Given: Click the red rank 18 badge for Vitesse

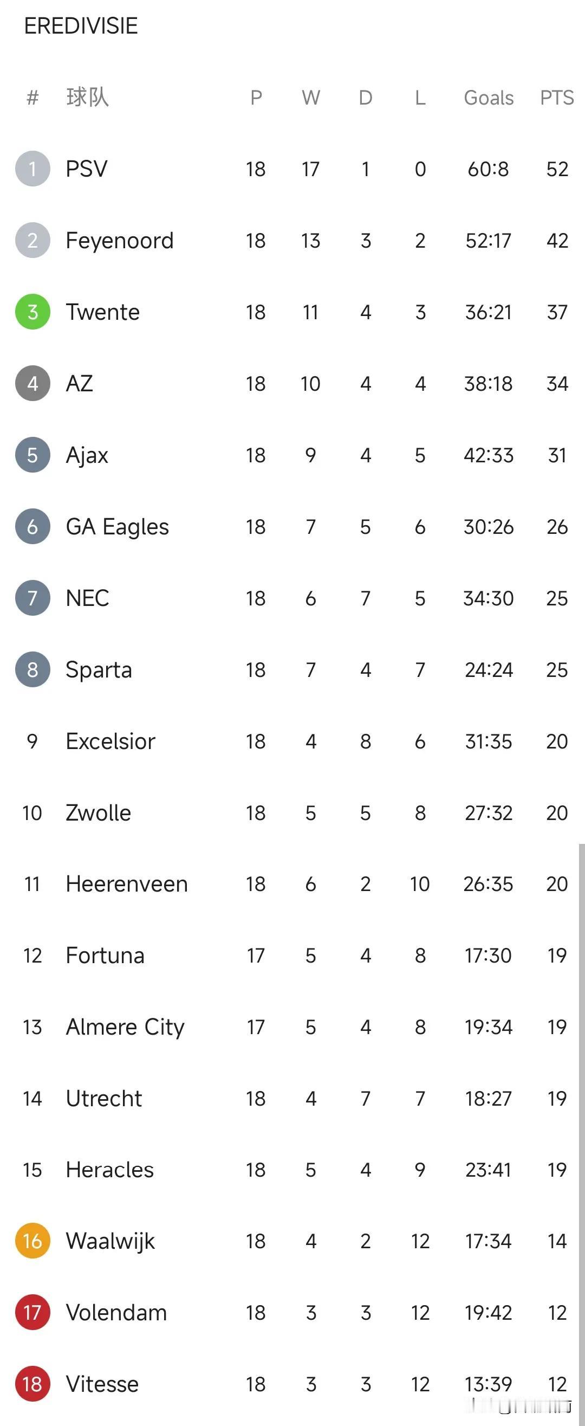Looking at the screenshot, I should point(32,1384).
